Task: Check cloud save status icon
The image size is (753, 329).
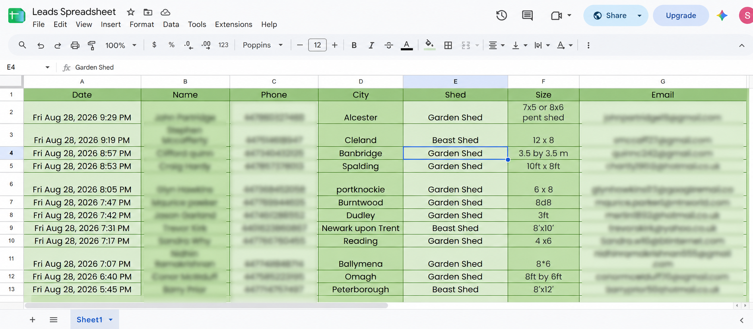Action: pos(165,12)
